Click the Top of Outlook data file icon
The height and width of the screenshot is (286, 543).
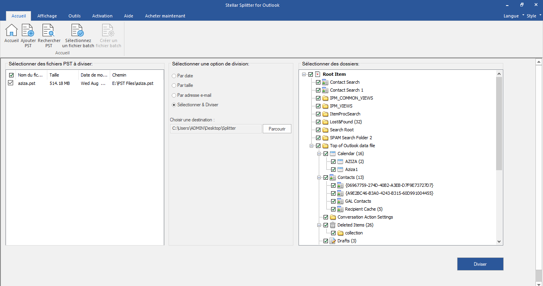[x=325, y=146]
